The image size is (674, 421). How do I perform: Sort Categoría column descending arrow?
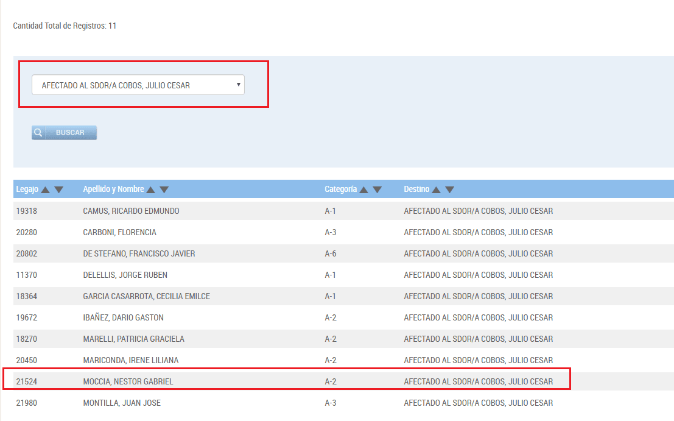(x=377, y=189)
